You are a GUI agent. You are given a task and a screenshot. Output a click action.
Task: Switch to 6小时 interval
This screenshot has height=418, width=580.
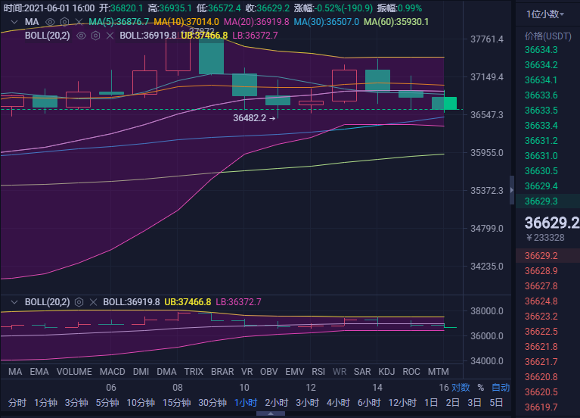(x=369, y=403)
